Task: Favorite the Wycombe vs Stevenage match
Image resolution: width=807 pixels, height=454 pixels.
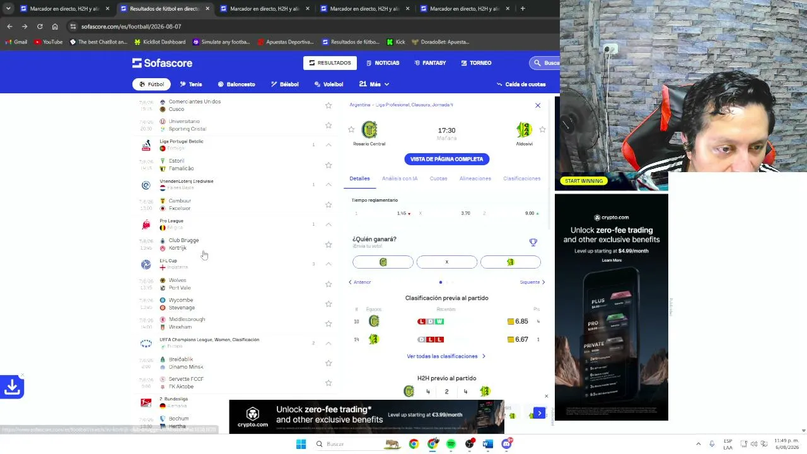Action: click(x=328, y=304)
